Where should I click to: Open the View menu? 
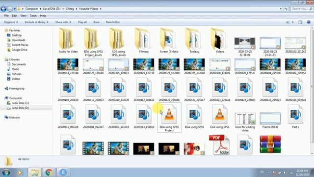coord(23,15)
